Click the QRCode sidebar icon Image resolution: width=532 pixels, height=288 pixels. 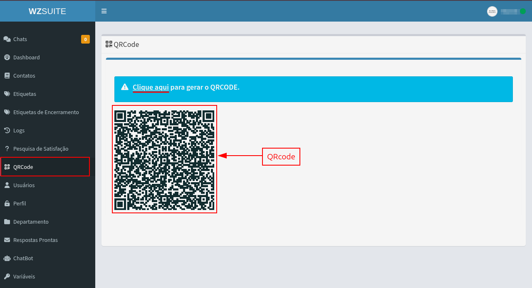click(x=7, y=167)
